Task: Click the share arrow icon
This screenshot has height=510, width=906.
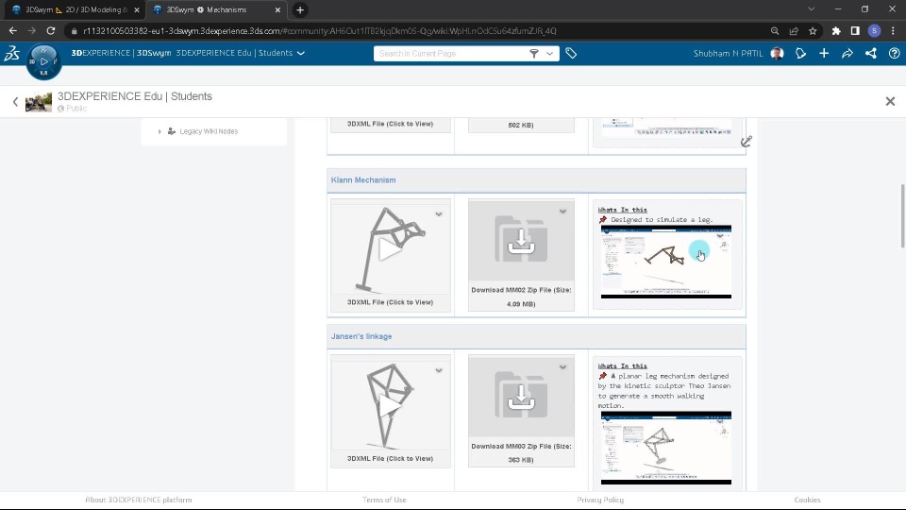Action: 847,53
